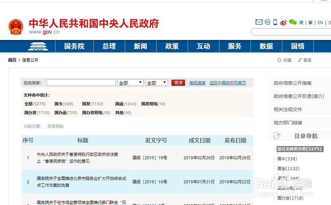Viewport: 331px width, 205px height.
Task: Open 政府信息公开目录(简介) sidebar button
Action: pyautogui.click(x=300, y=96)
